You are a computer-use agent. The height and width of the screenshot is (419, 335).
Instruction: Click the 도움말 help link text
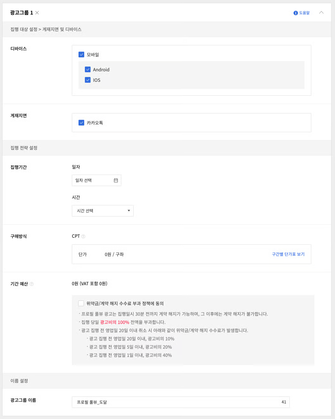pyautogui.click(x=304, y=13)
